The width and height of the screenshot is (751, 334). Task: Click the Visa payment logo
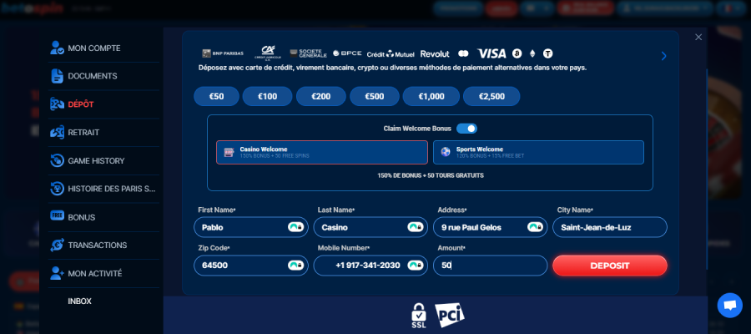point(491,53)
